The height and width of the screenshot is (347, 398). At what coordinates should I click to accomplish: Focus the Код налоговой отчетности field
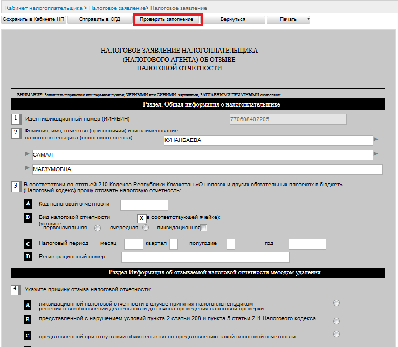coord(134,205)
